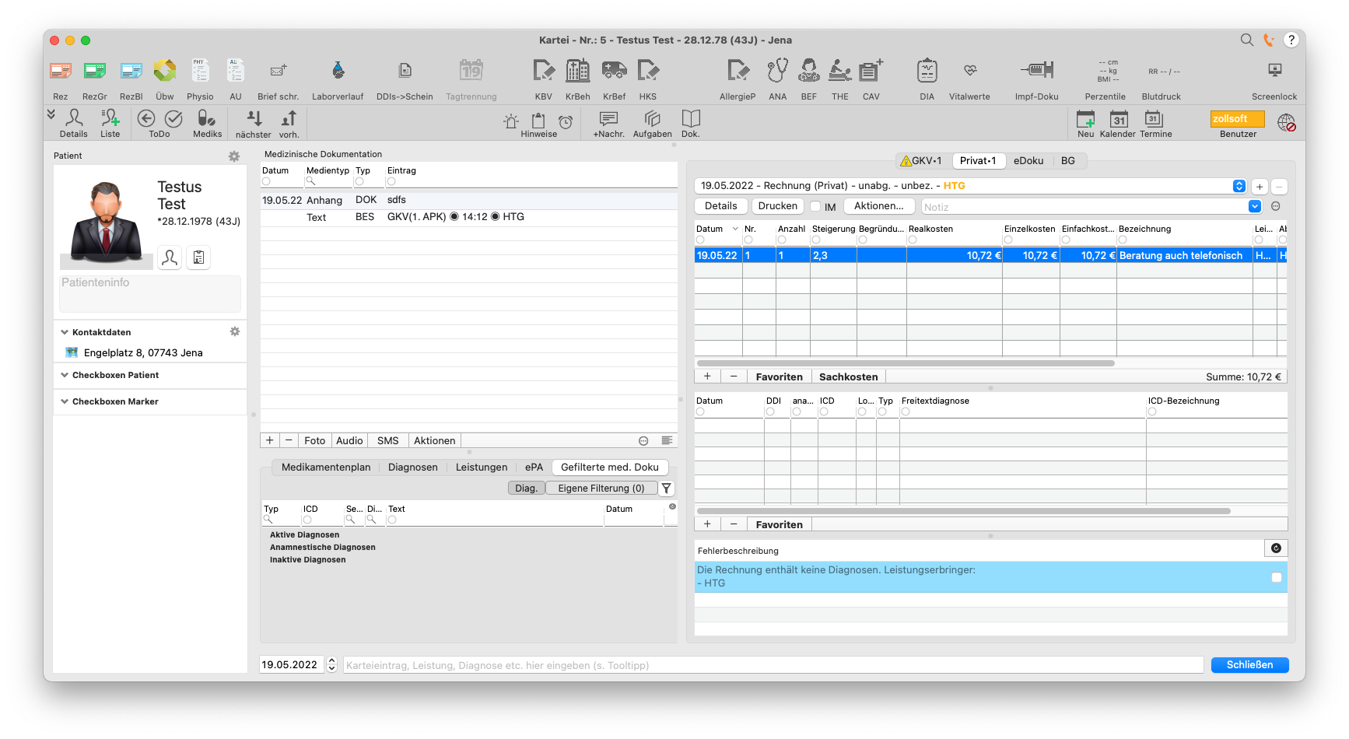
Task: Select the radio filter under Realkosten column
Action: [x=913, y=240]
